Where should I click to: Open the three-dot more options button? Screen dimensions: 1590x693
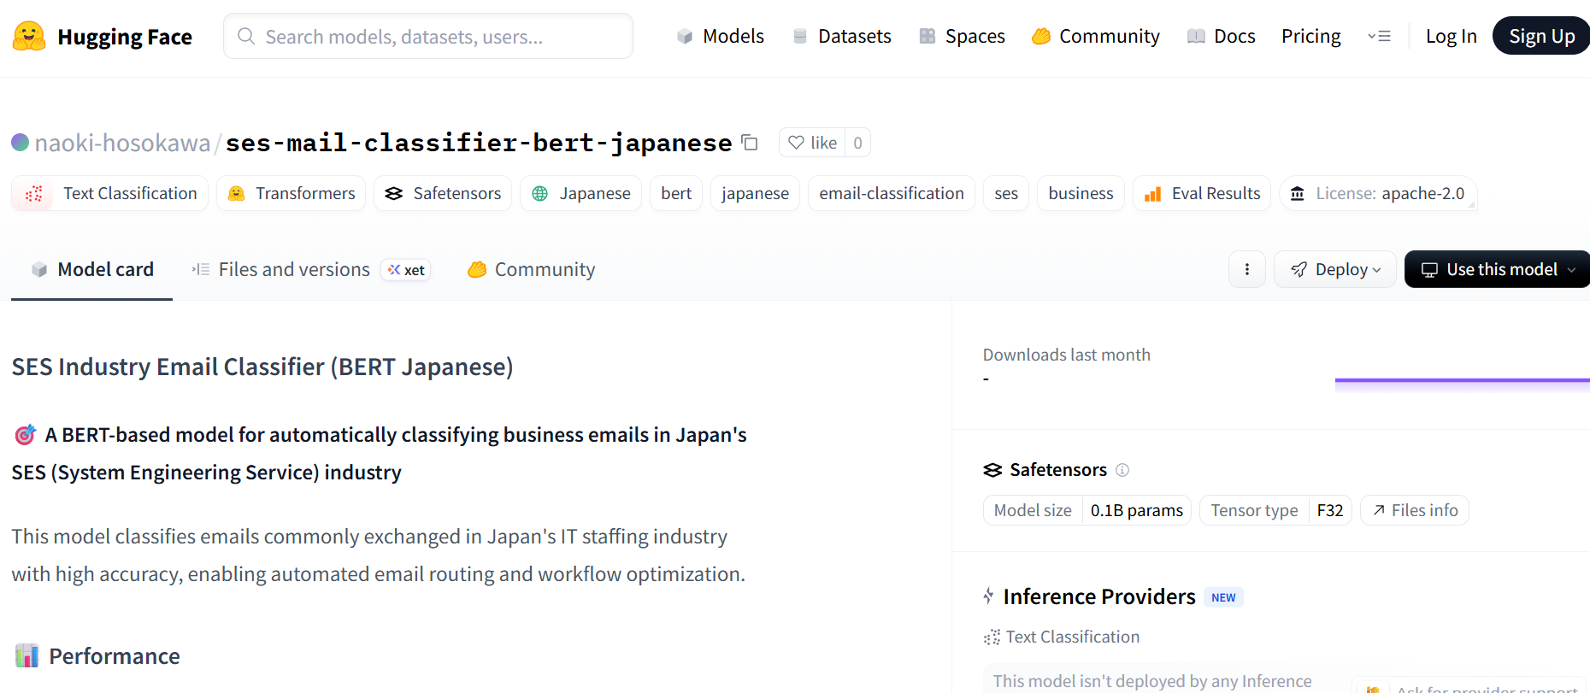point(1247,269)
